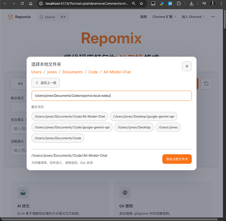Close the folder selection dialog

click(x=187, y=66)
